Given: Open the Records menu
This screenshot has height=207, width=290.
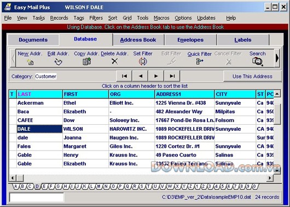Looking at the screenshot, I should (x=59, y=18).
